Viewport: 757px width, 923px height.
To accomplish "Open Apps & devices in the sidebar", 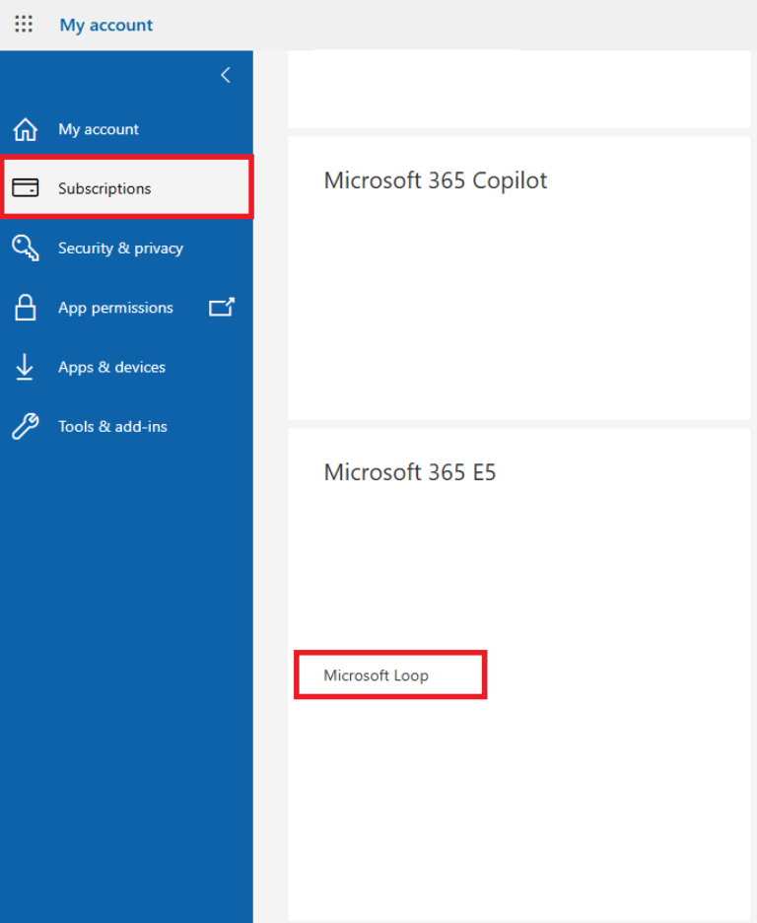I will [x=126, y=367].
